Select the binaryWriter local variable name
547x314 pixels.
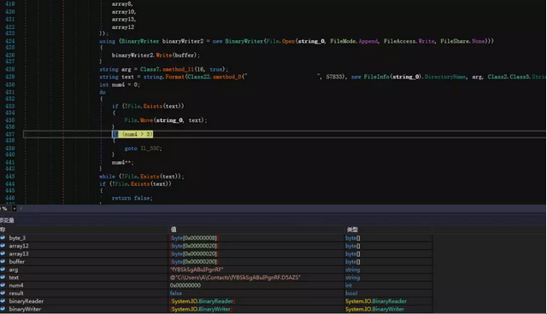[25, 309]
